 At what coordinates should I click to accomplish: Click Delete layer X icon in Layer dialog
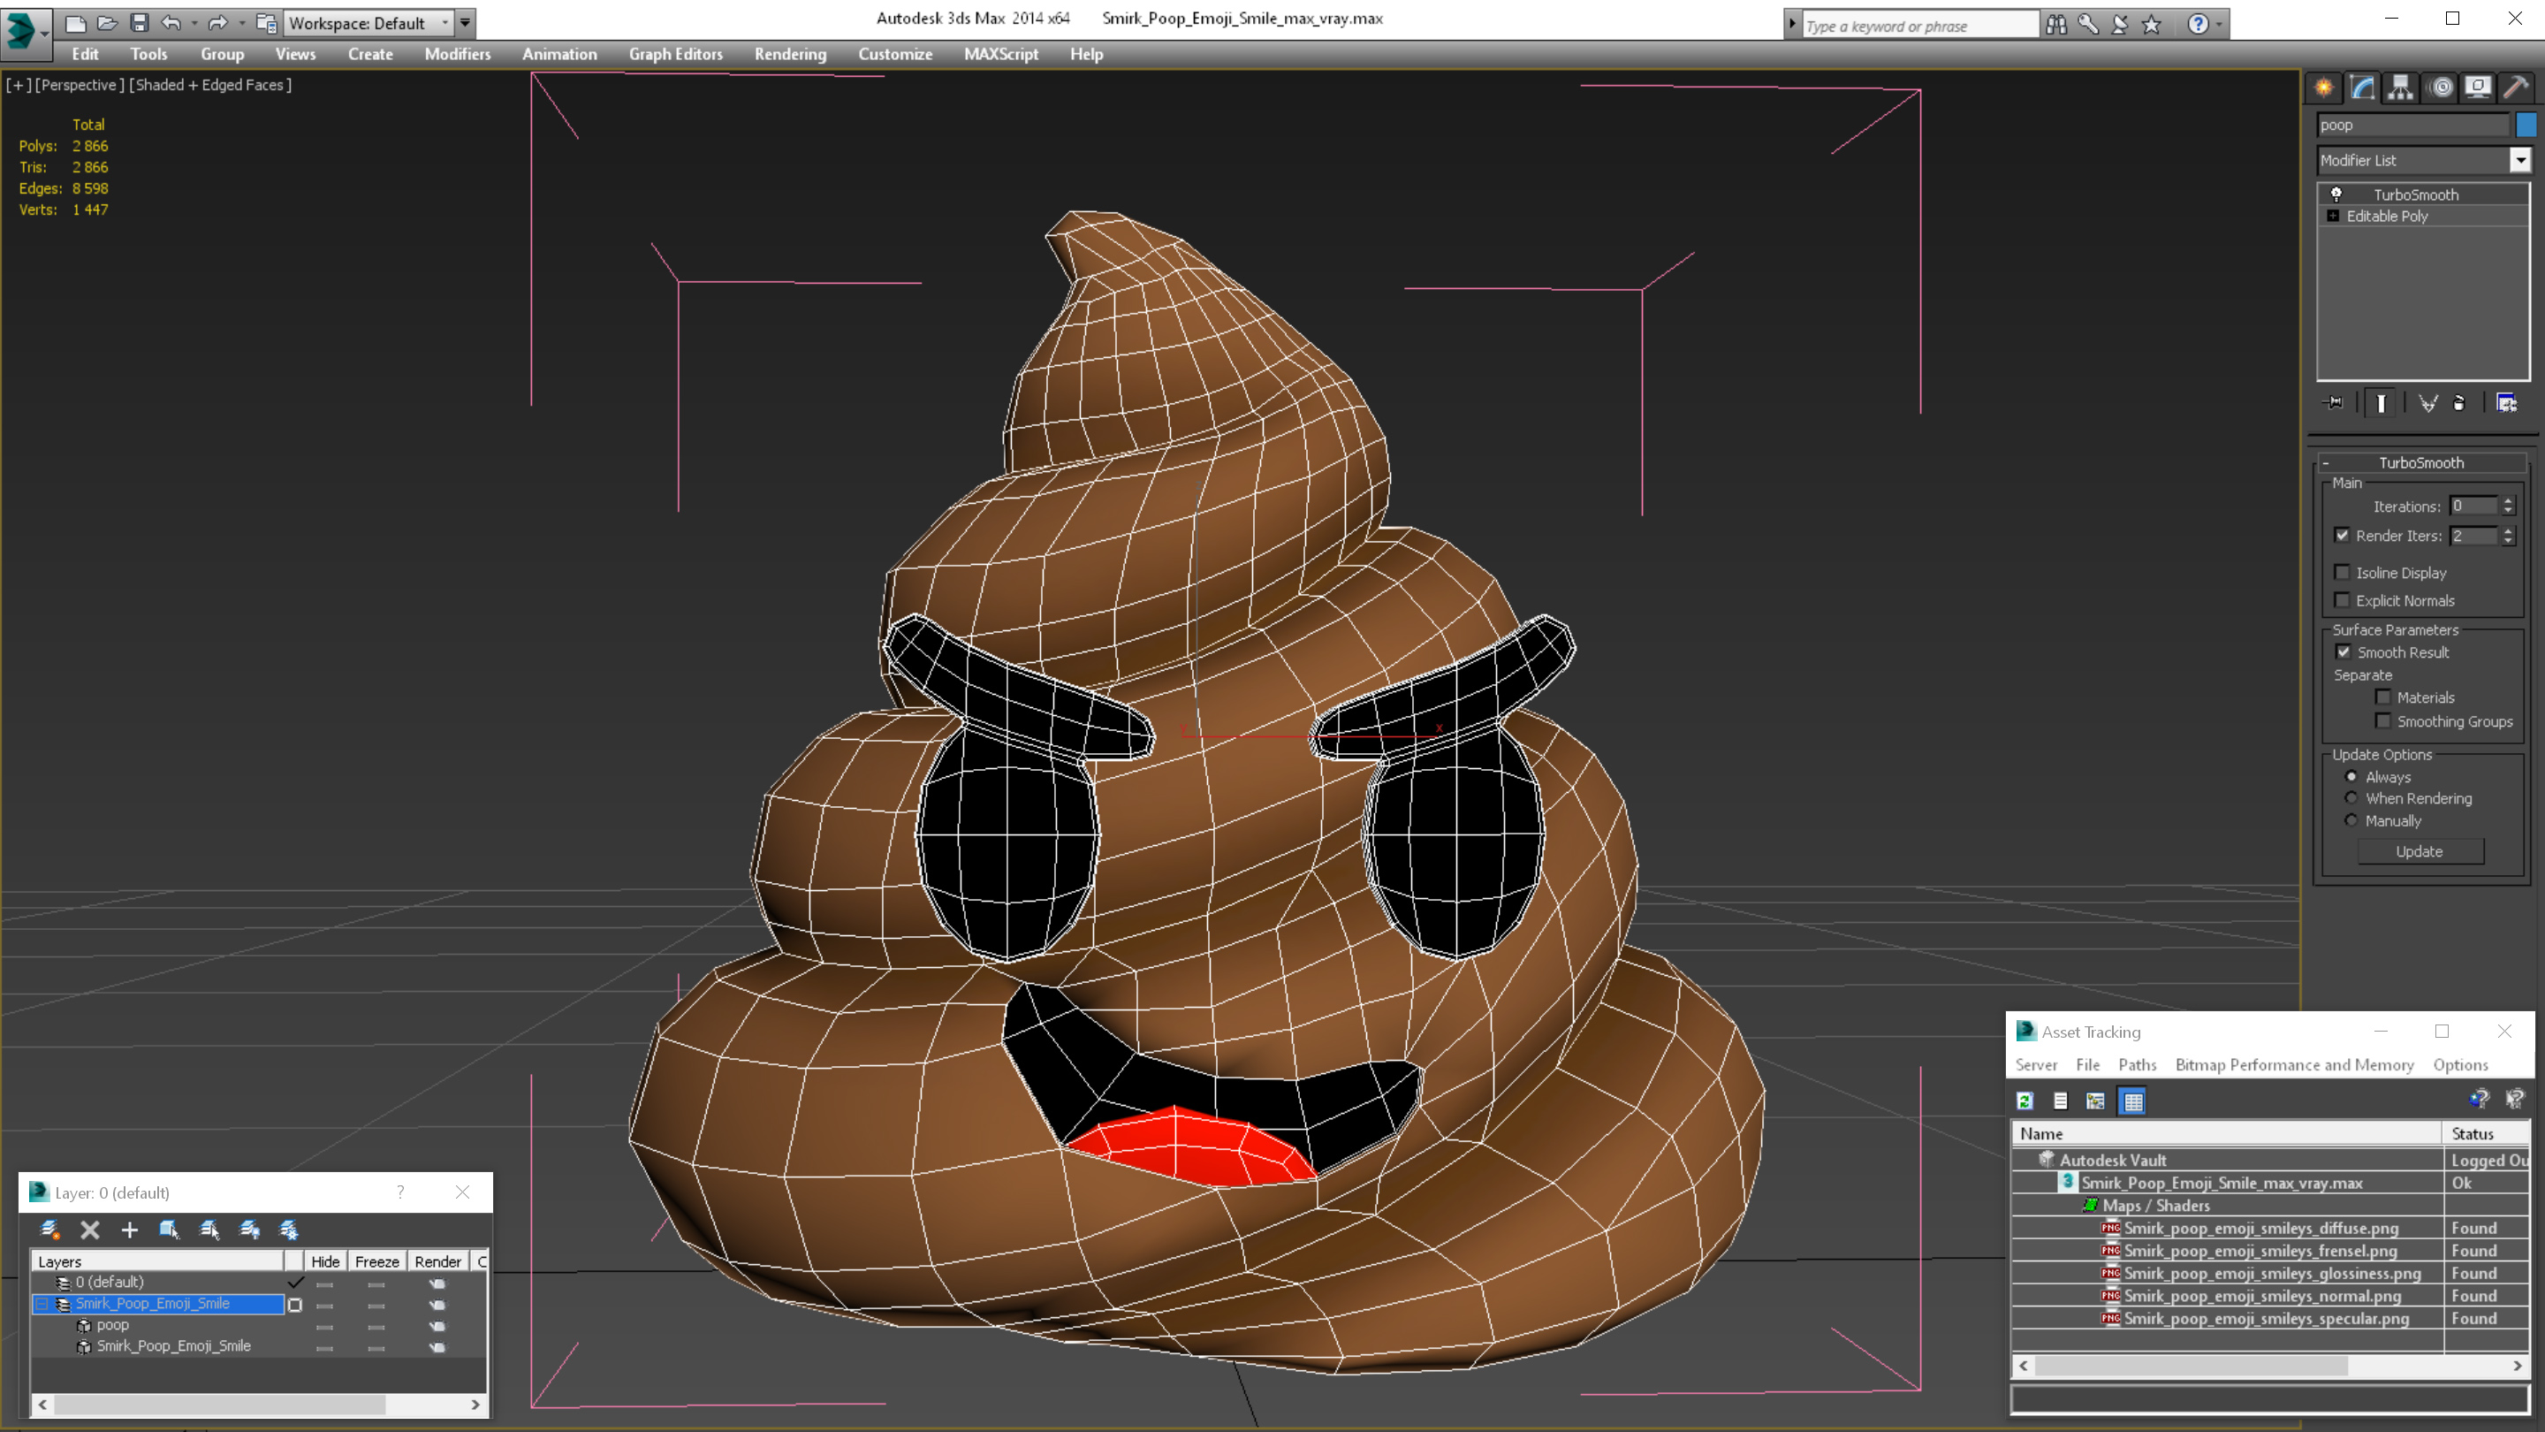(x=90, y=1230)
